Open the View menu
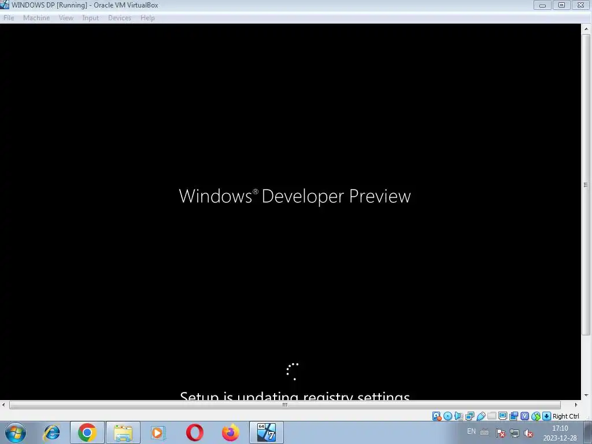This screenshot has height=444, width=592. point(66,18)
